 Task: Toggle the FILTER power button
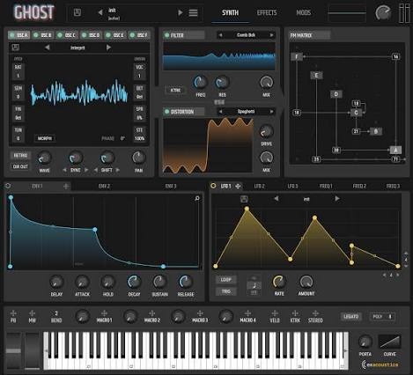[x=167, y=35]
